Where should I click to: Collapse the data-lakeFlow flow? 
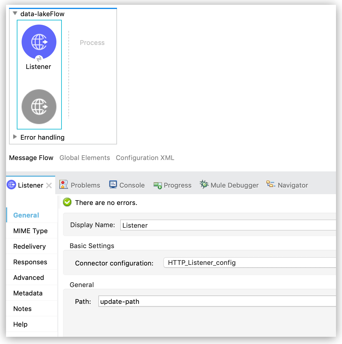(14, 13)
